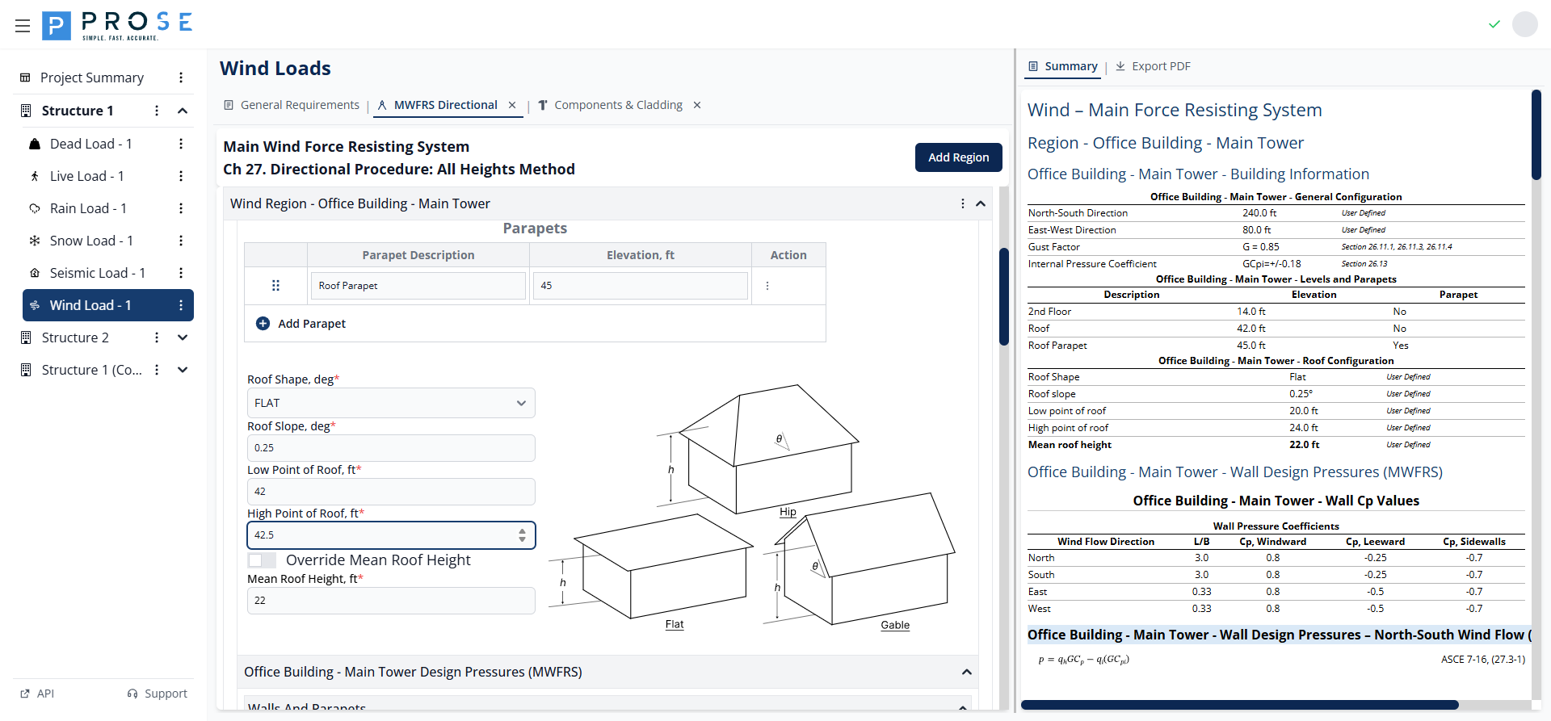Open the Roof Shape dropdown
The width and height of the screenshot is (1551, 721).
pos(391,403)
